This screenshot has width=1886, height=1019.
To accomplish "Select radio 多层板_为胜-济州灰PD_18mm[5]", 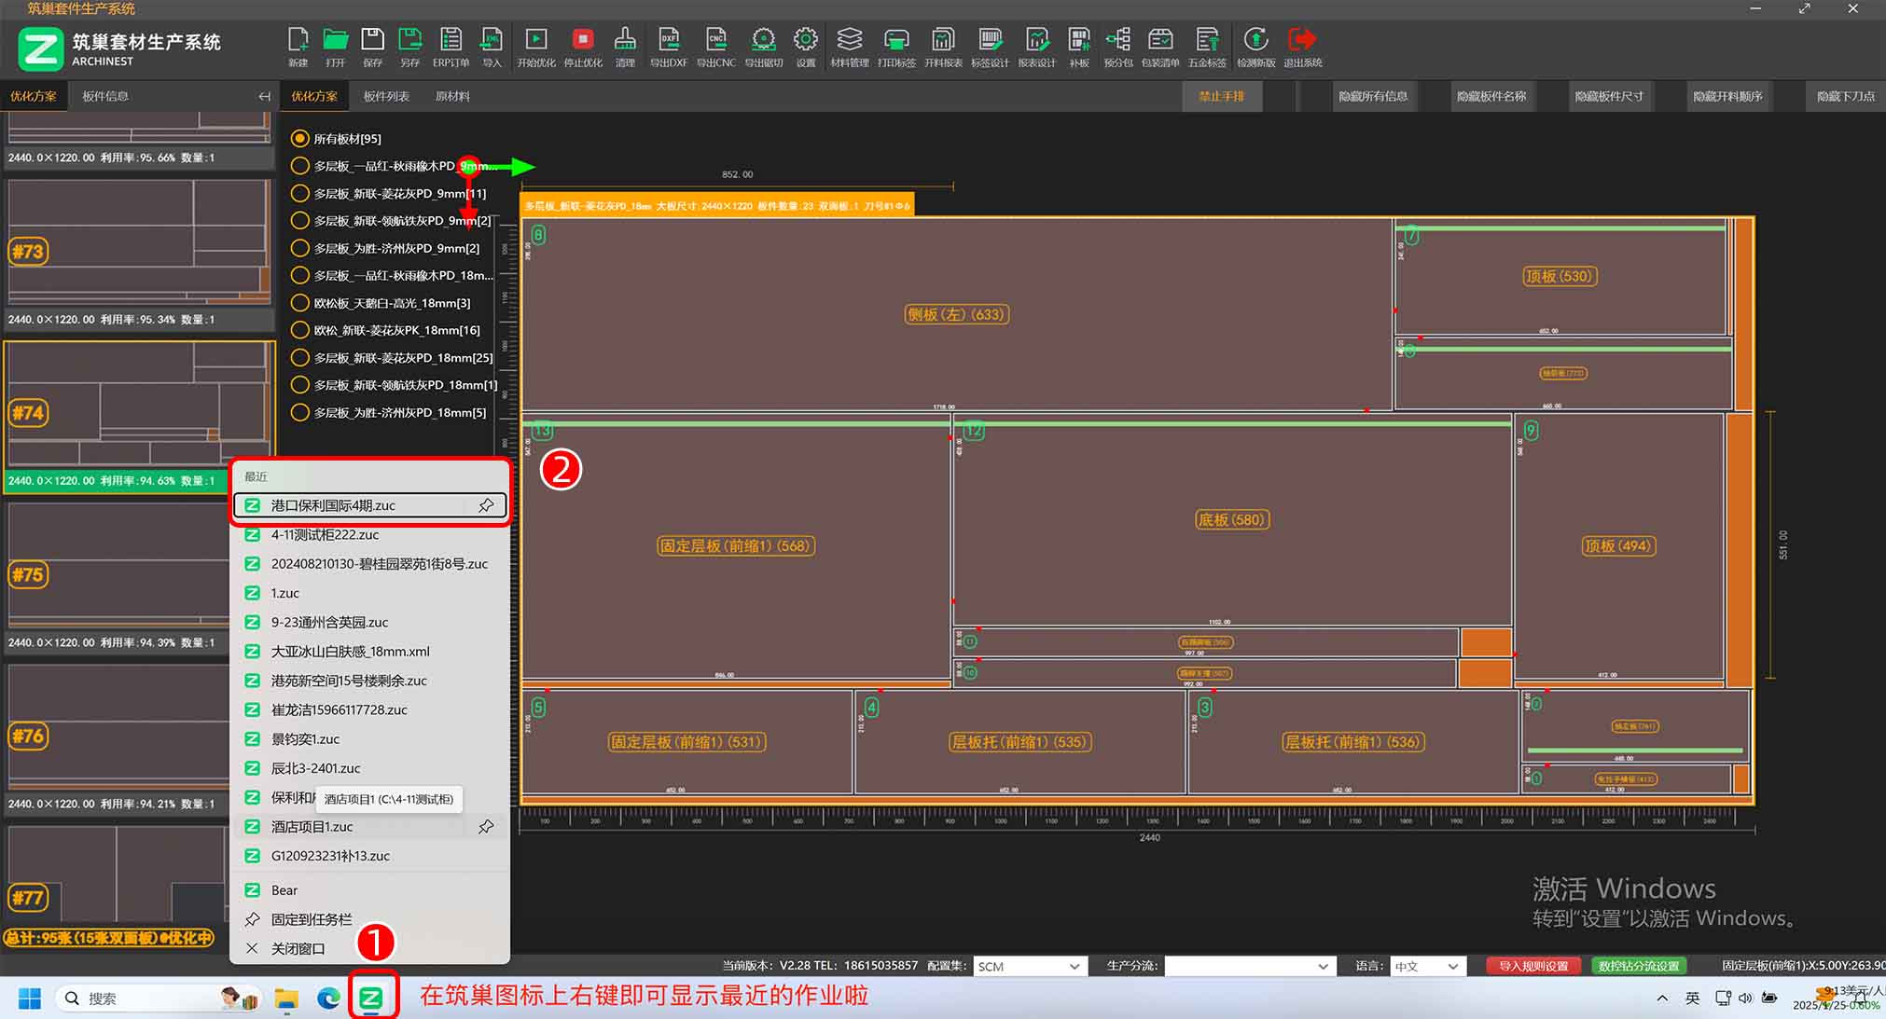I will pyautogui.click(x=299, y=412).
